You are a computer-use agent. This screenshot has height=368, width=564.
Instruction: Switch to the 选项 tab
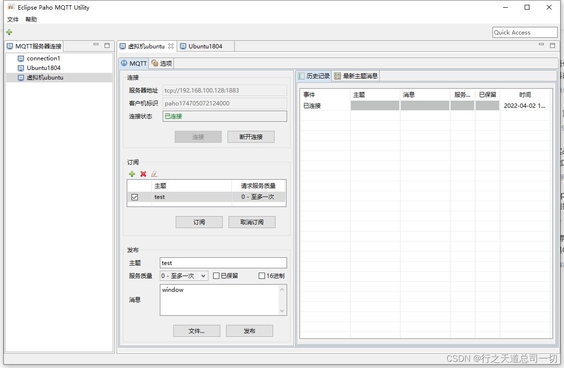(x=161, y=63)
